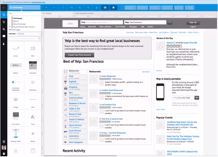Toggle the image view toolbar button
The image size is (218, 157).
pyautogui.click(x=105, y=8)
